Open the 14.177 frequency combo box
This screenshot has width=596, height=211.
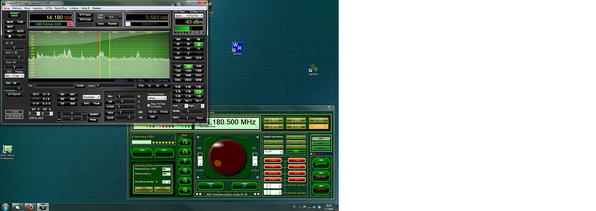click(274, 152)
